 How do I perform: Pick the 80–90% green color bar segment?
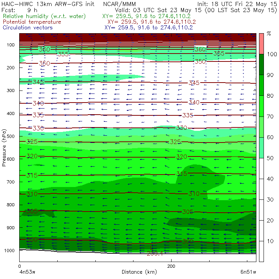click(x=261, y=85)
